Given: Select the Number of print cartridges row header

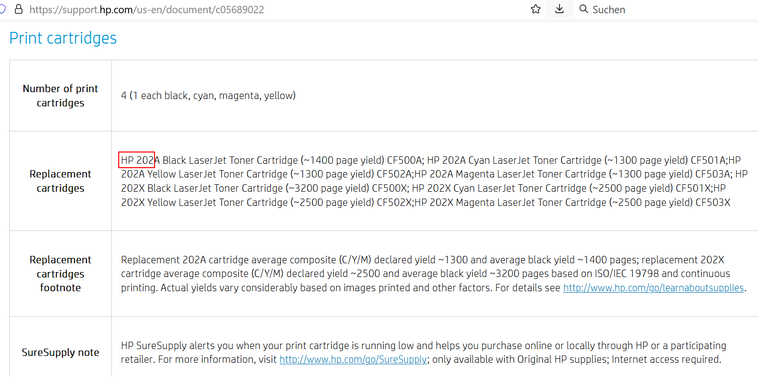Looking at the screenshot, I should (x=60, y=96).
